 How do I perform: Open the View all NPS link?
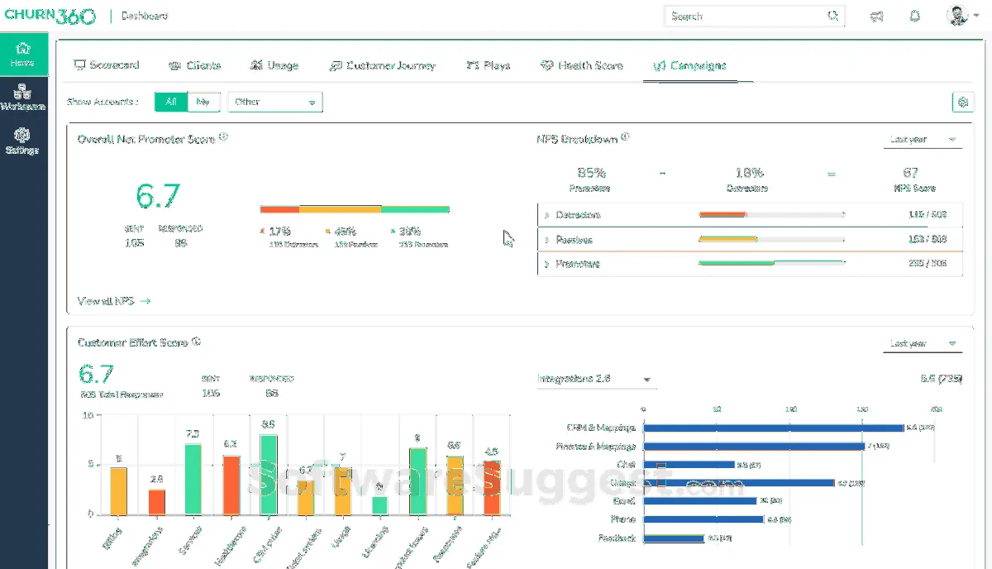114,301
